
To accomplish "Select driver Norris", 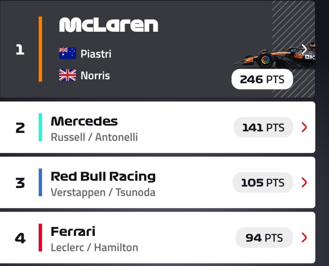I will 95,76.
